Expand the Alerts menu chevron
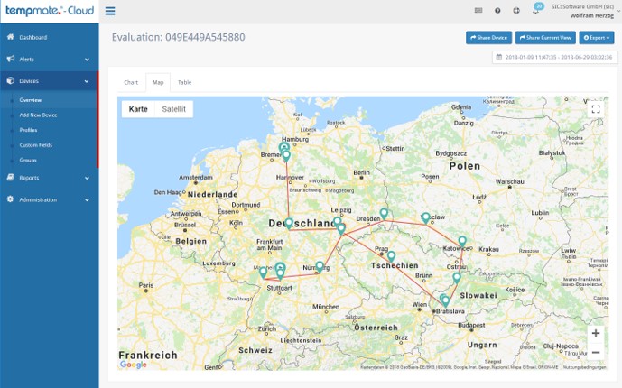 [87, 60]
